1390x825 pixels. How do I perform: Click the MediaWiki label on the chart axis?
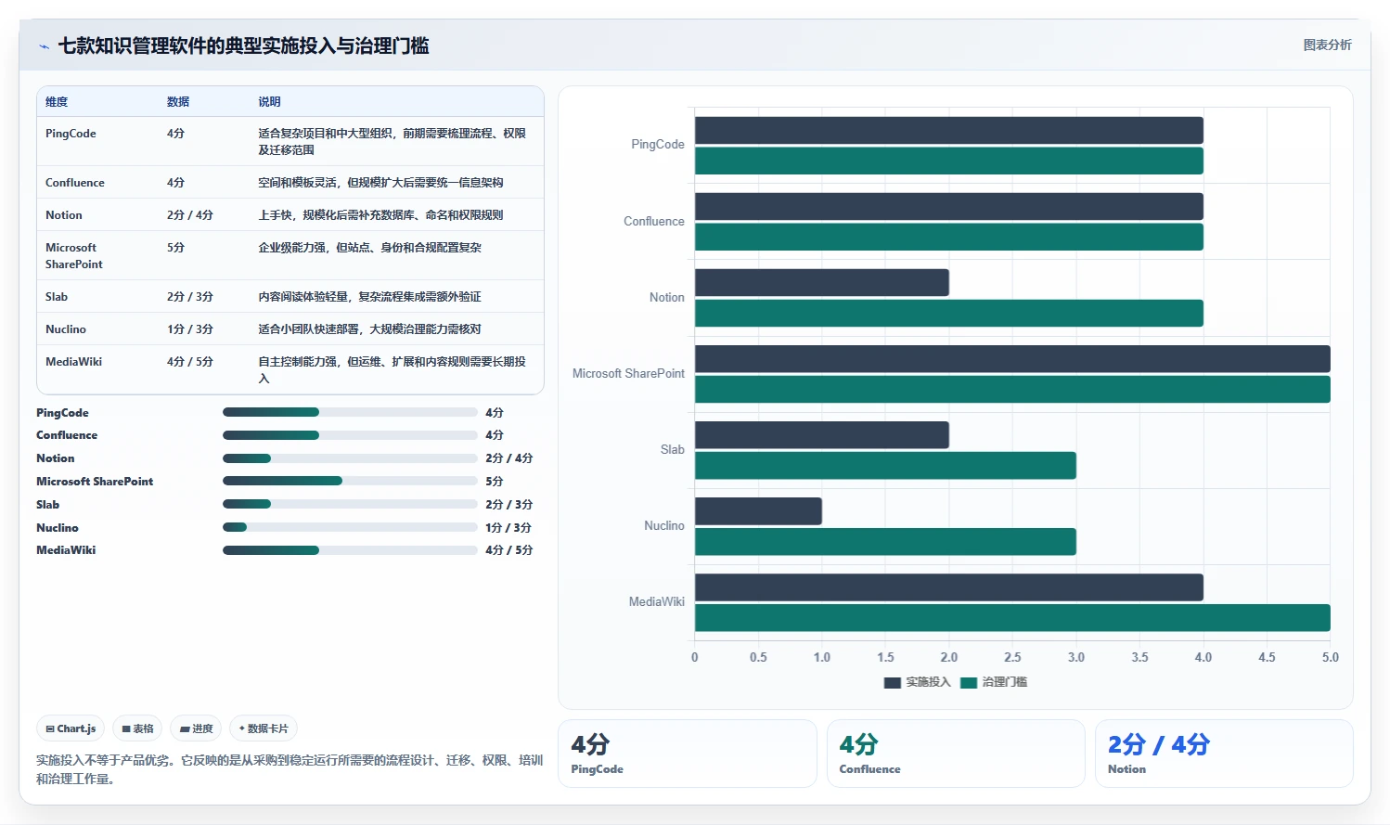click(x=657, y=602)
